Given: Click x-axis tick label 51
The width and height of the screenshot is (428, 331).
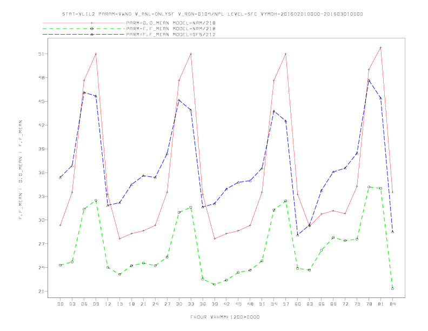Looking at the screenshot, I should pyautogui.click(x=262, y=304).
